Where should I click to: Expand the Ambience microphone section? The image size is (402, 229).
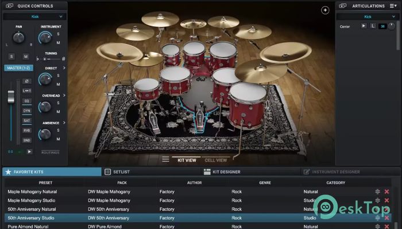[64, 123]
